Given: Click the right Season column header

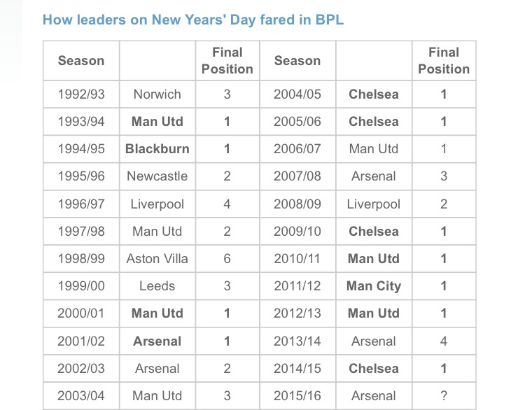Looking at the screenshot, I should pos(297,61).
